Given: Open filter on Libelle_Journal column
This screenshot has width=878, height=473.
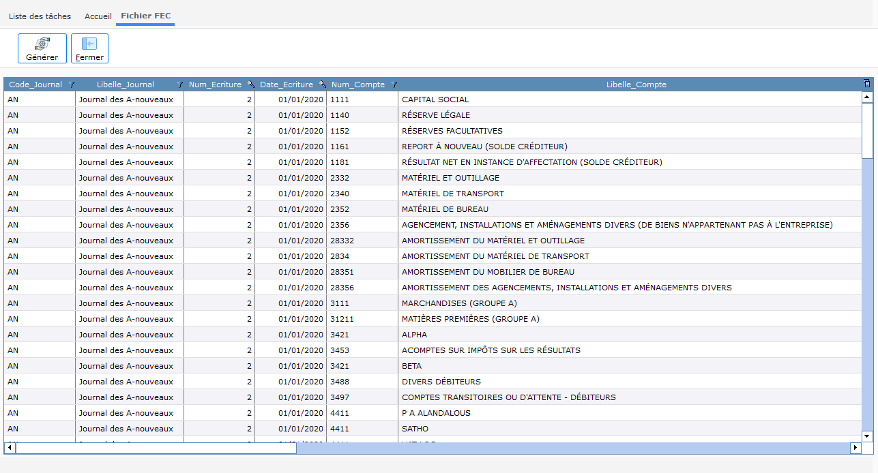Looking at the screenshot, I should (x=179, y=85).
